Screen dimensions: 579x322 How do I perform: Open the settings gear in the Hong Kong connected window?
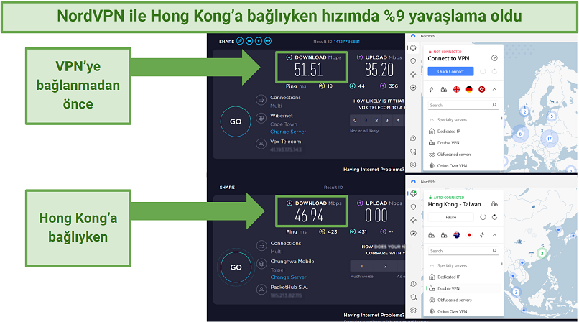pos(413,310)
